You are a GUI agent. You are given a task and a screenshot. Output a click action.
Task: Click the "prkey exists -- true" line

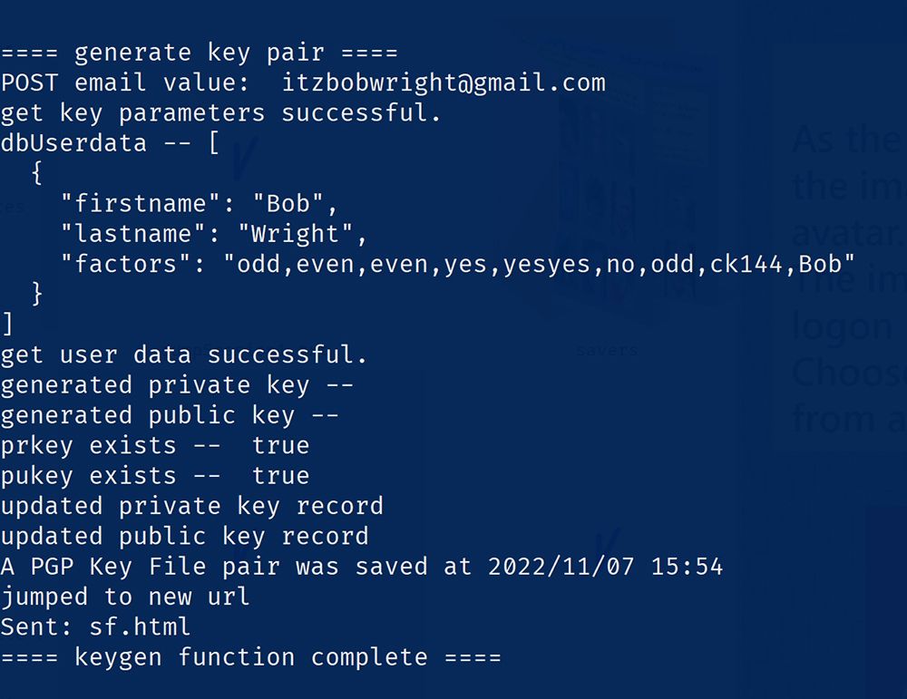click(x=154, y=445)
